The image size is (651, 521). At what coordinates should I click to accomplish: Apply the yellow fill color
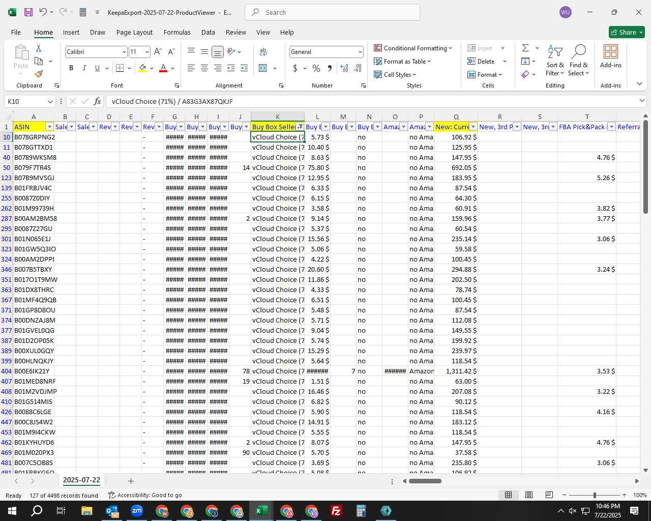(142, 68)
